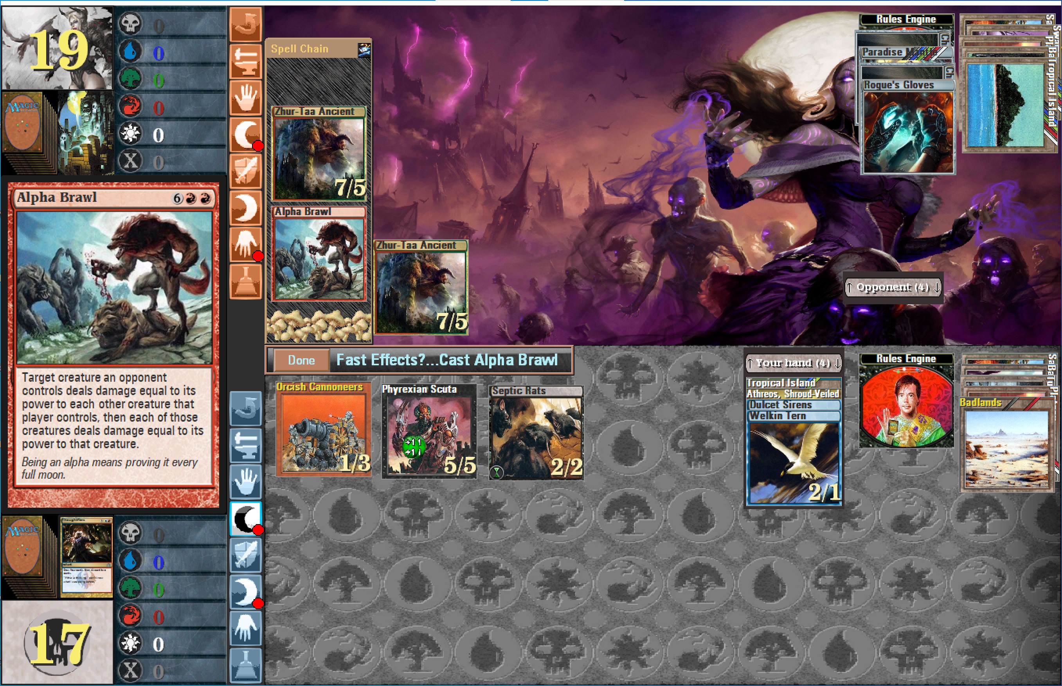The width and height of the screenshot is (1062, 686).
Task: Select Zhur-Taa Ancient in the Spell Chain
Action: [319, 153]
